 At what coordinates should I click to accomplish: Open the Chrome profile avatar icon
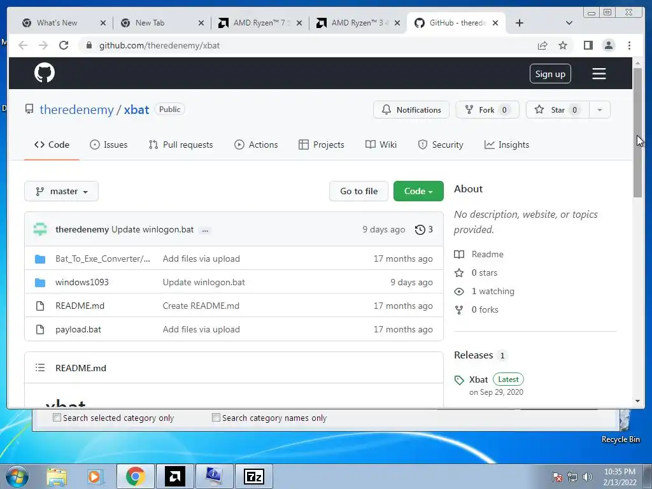(608, 45)
